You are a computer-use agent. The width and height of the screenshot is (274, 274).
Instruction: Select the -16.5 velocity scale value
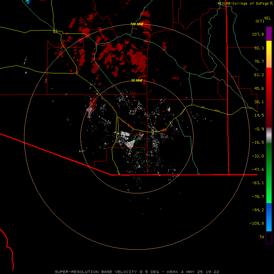tap(258, 142)
